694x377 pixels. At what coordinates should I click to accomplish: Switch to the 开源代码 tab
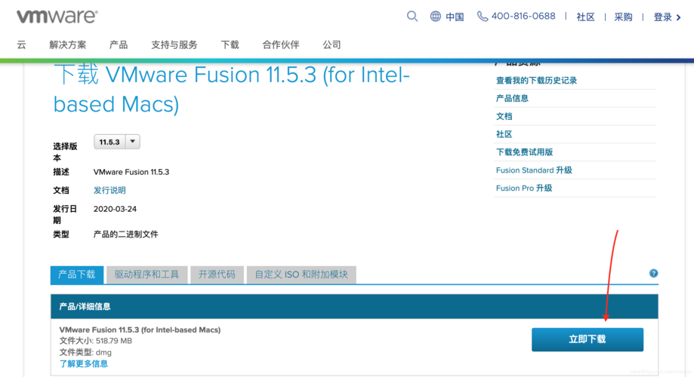click(x=217, y=274)
